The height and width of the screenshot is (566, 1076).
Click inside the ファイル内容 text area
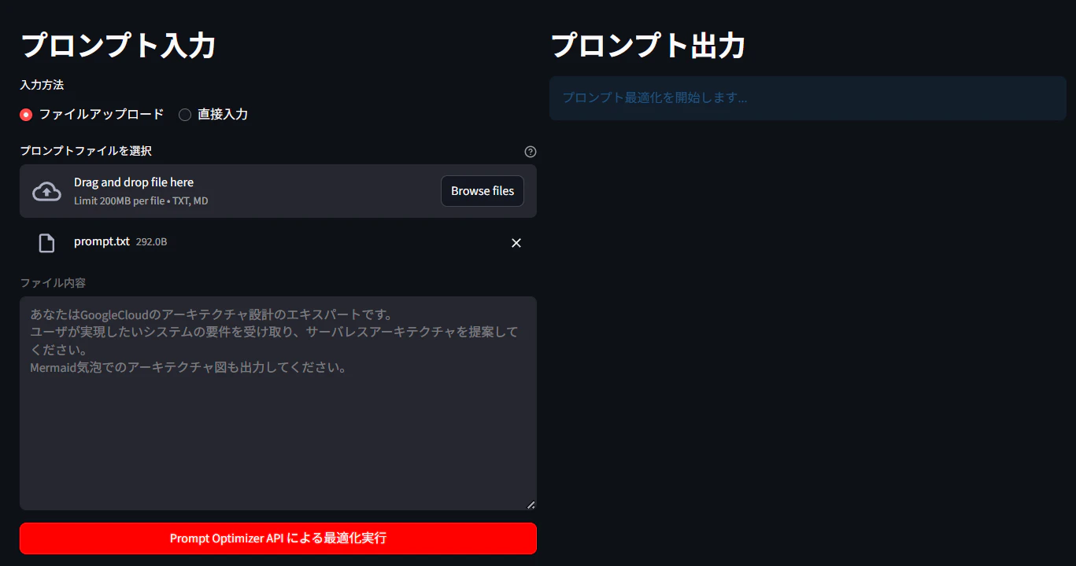pyautogui.click(x=278, y=403)
